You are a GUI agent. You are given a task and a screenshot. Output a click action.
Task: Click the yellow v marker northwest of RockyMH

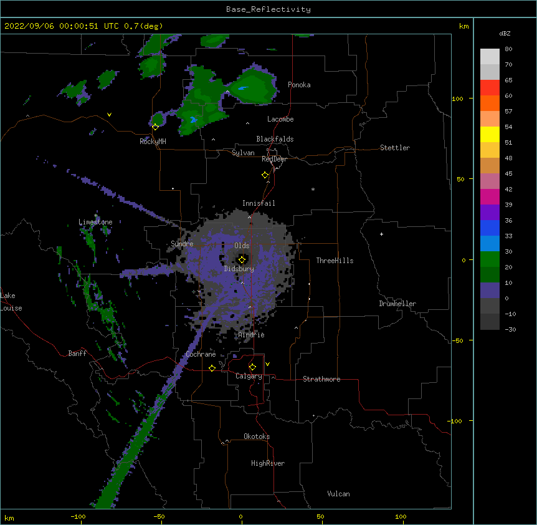click(109, 115)
